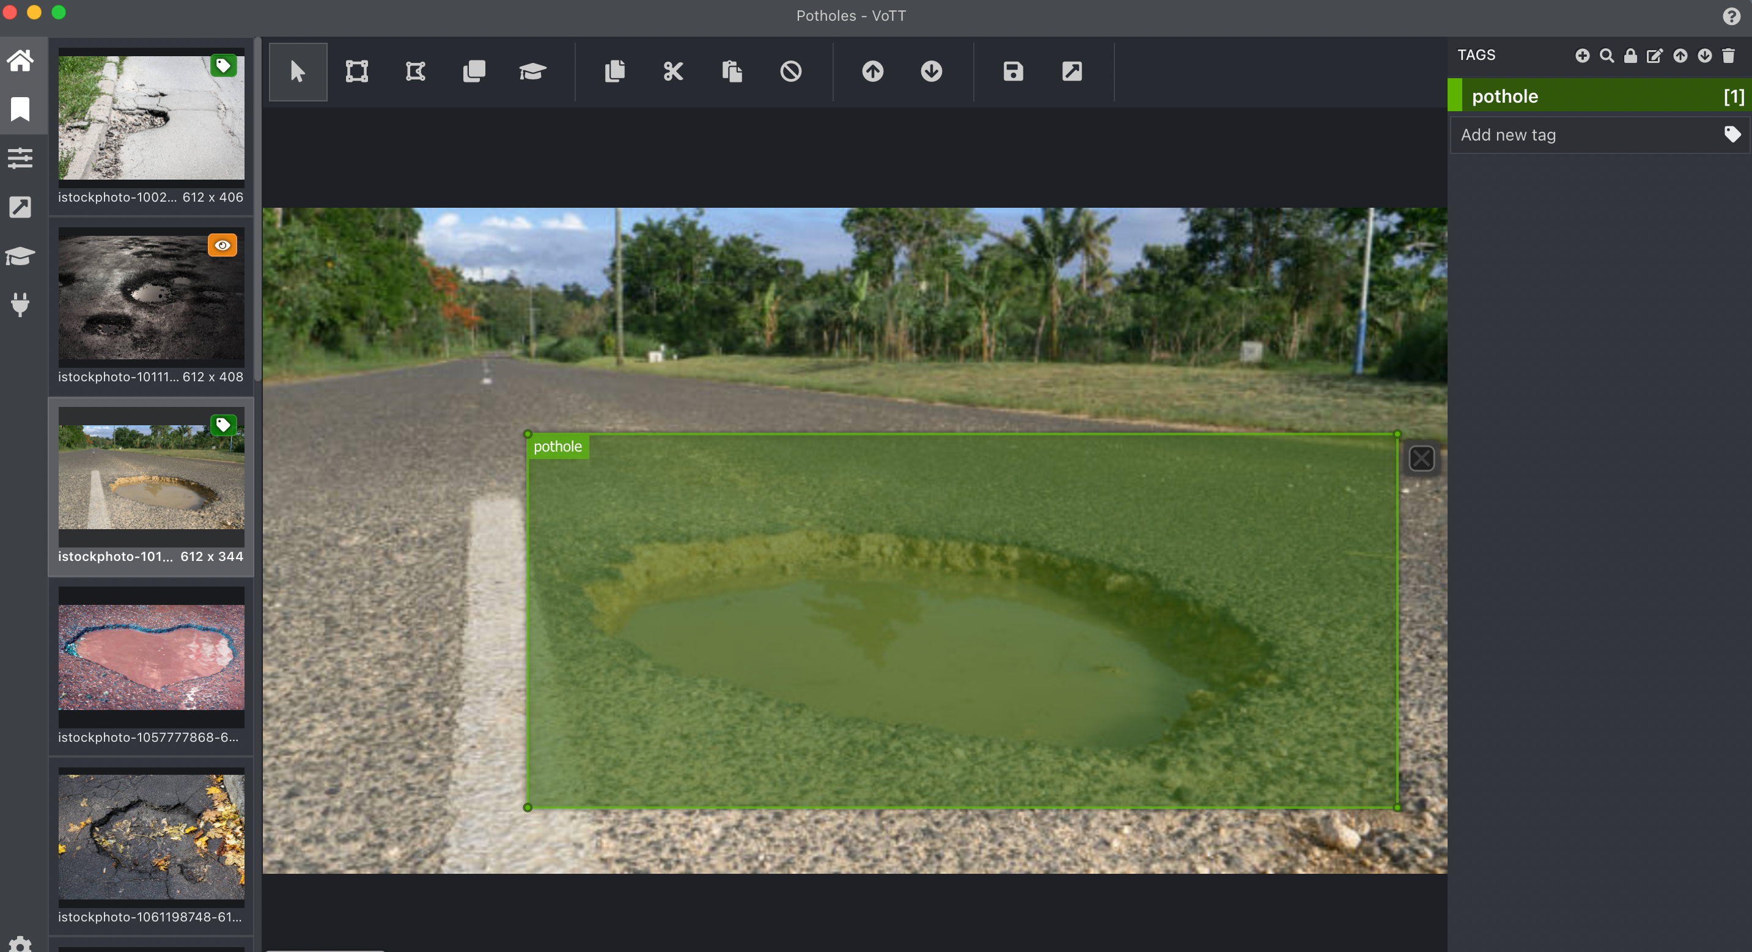1752x952 pixels.
Task: Delete the pothole region with its X button
Action: (1421, 458)
